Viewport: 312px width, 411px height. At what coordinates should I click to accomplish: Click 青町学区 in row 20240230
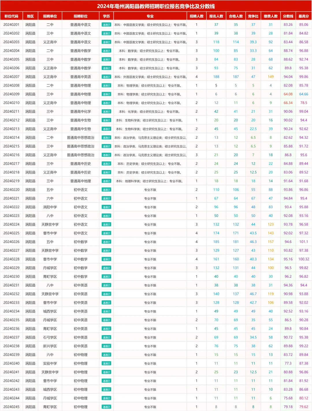point(50,277)
